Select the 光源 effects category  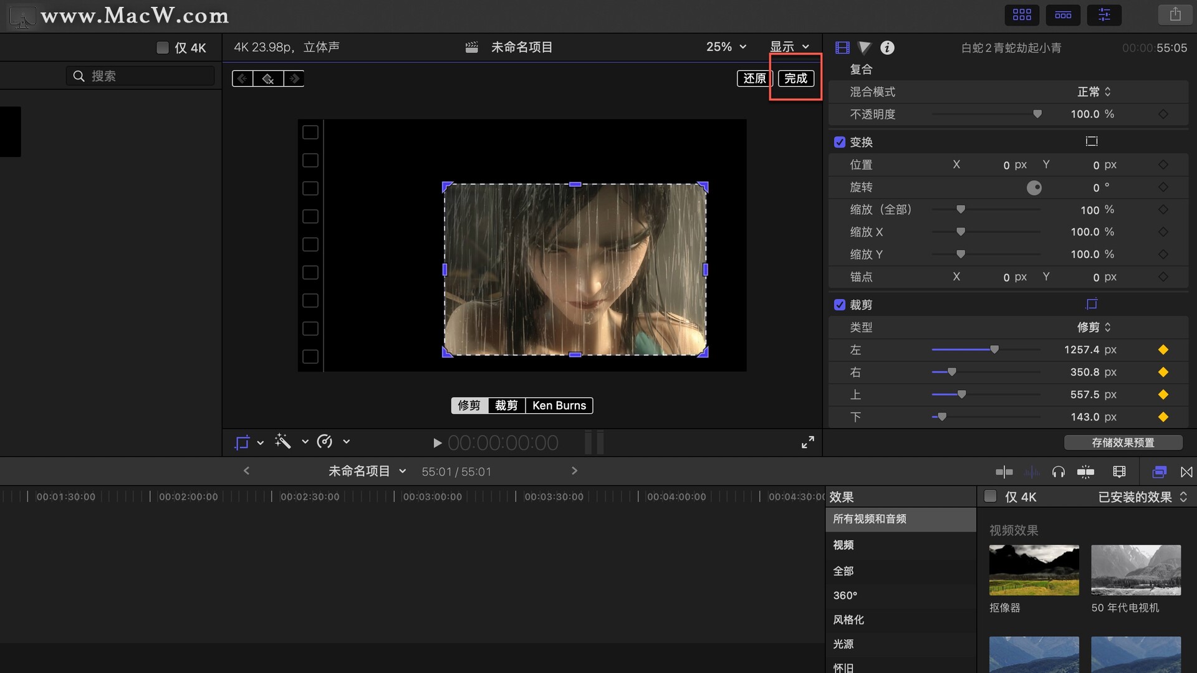coord(901,644)
